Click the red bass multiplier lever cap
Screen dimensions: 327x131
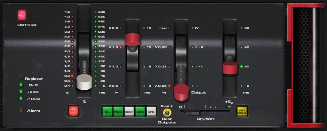point(133,39)
